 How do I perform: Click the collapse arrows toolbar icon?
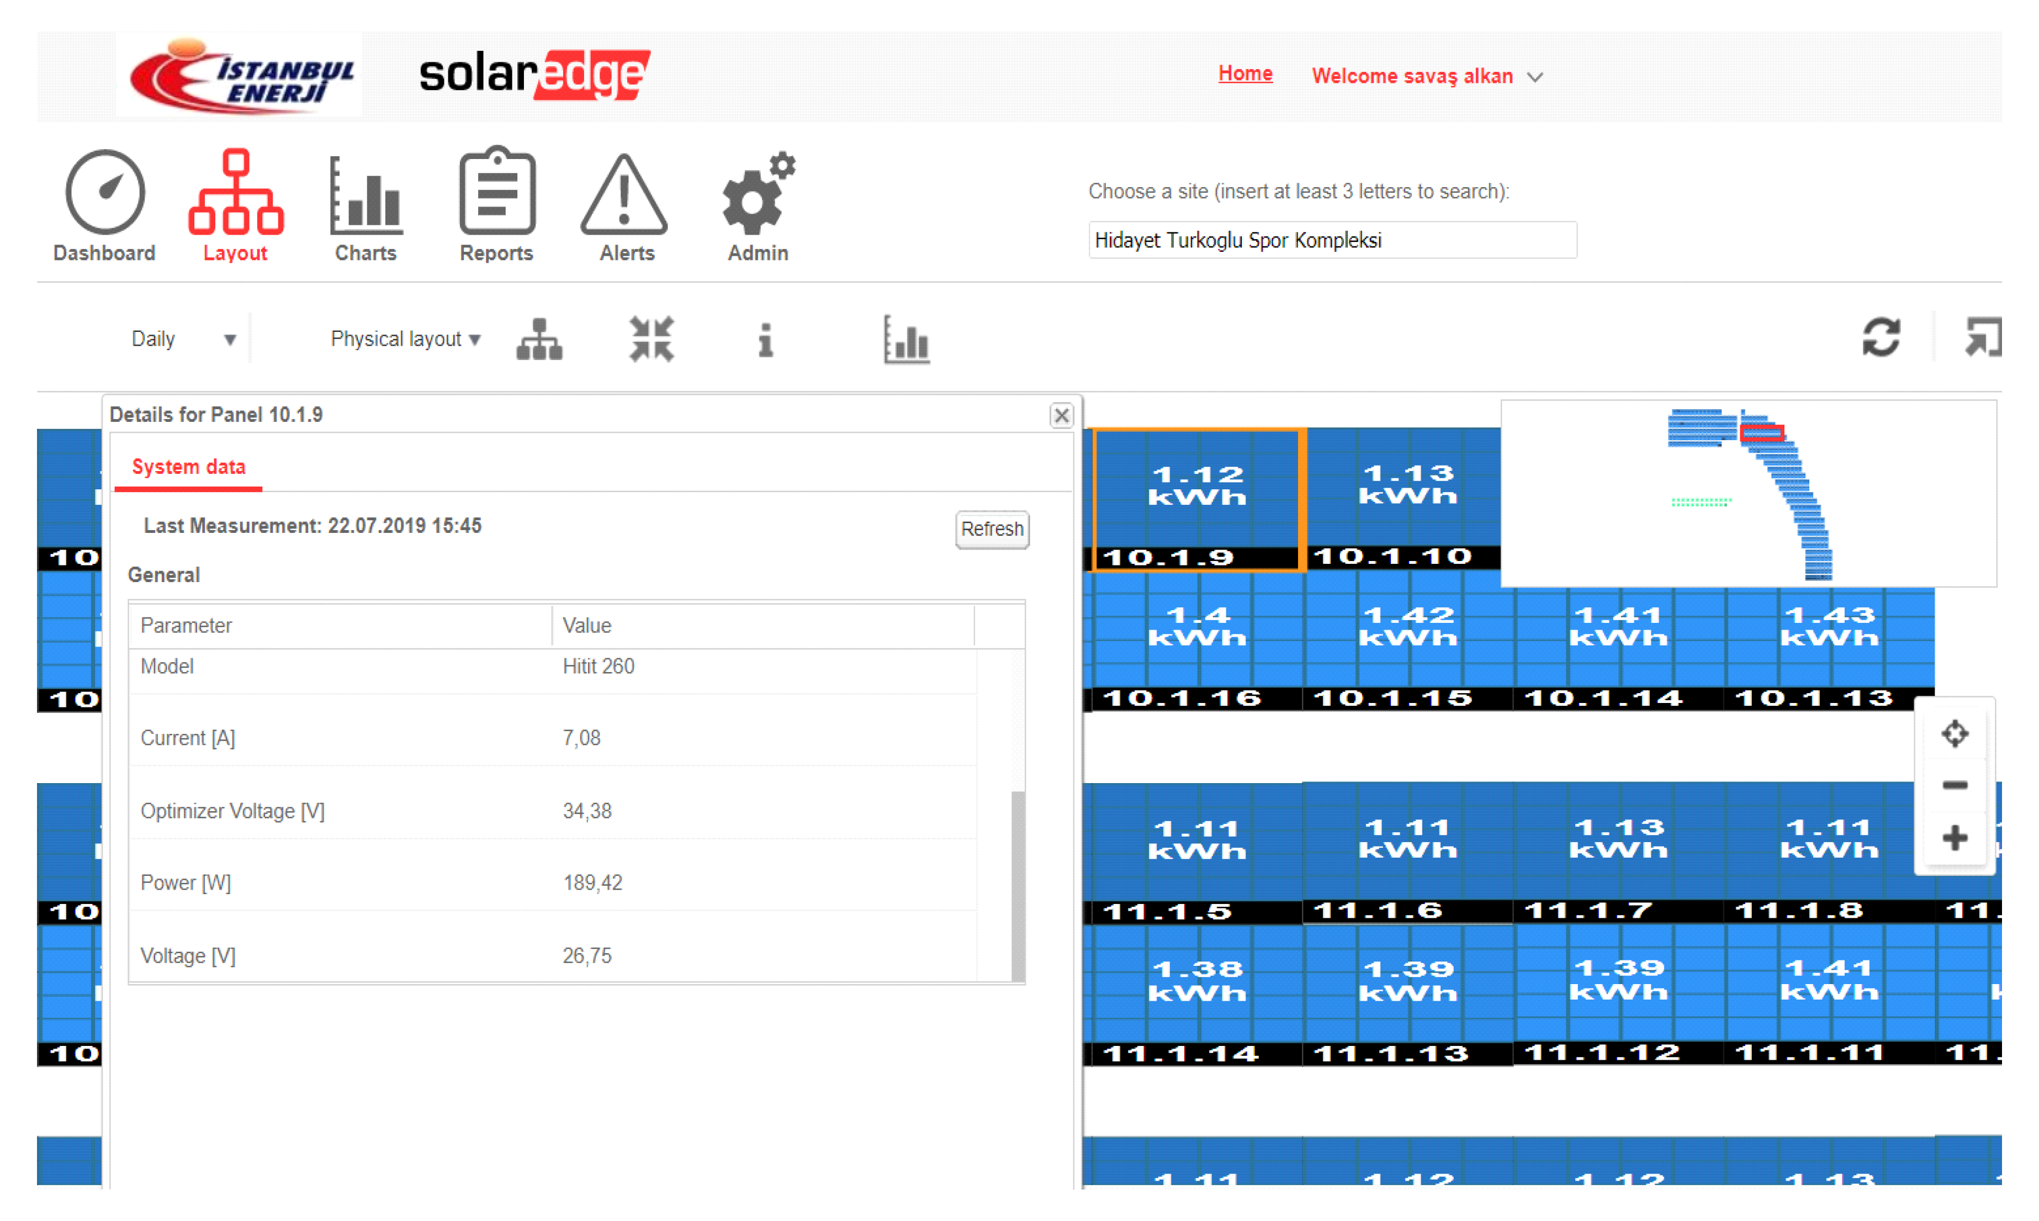pos(652,340)
